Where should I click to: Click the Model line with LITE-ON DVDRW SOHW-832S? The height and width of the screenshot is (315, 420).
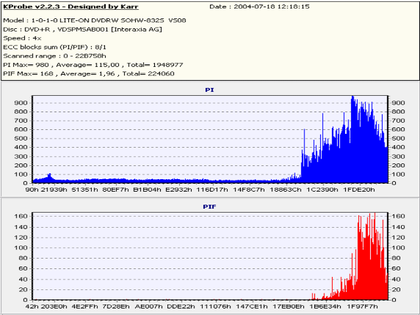click(x=94, y=20)
